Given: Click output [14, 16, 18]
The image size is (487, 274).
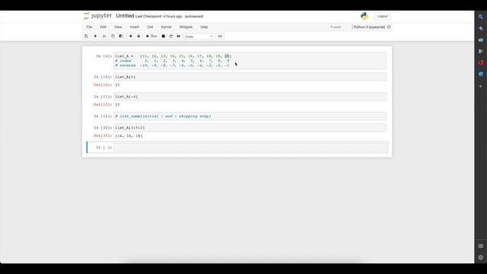Looking at the screenshot, I should pyautogui.click(x=129, y=135).
